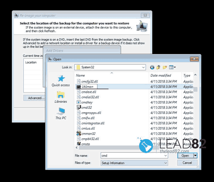Click the Location column header in Re-image window
This screenshot has width=214, height=182.
click(x=31, y=62)
